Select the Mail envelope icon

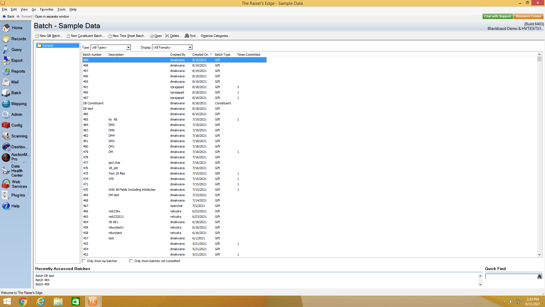click(x=6, y=82)
